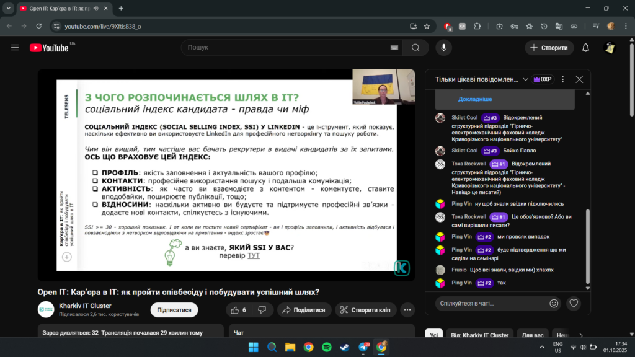Click the 'Підписатися' subscribe button
This screenshot has width=635, height=357.
[174, 310]
